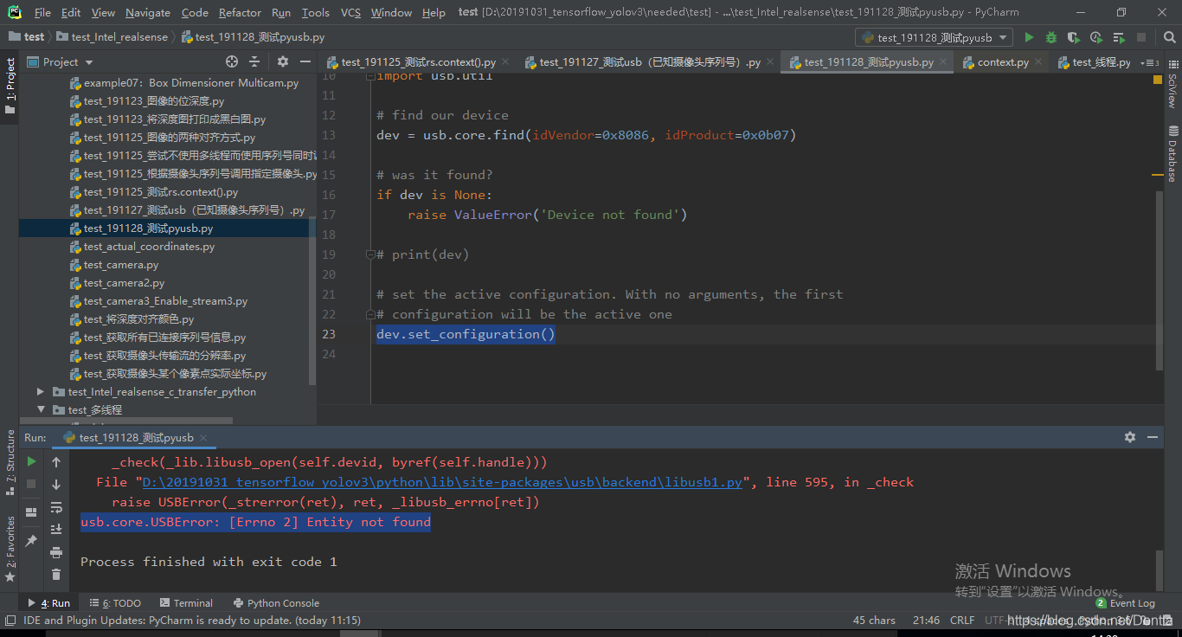Clear Run console with trash icon
Image resolution: width=1182 pixels, height=637 pixels.
[x=56, y=575]
